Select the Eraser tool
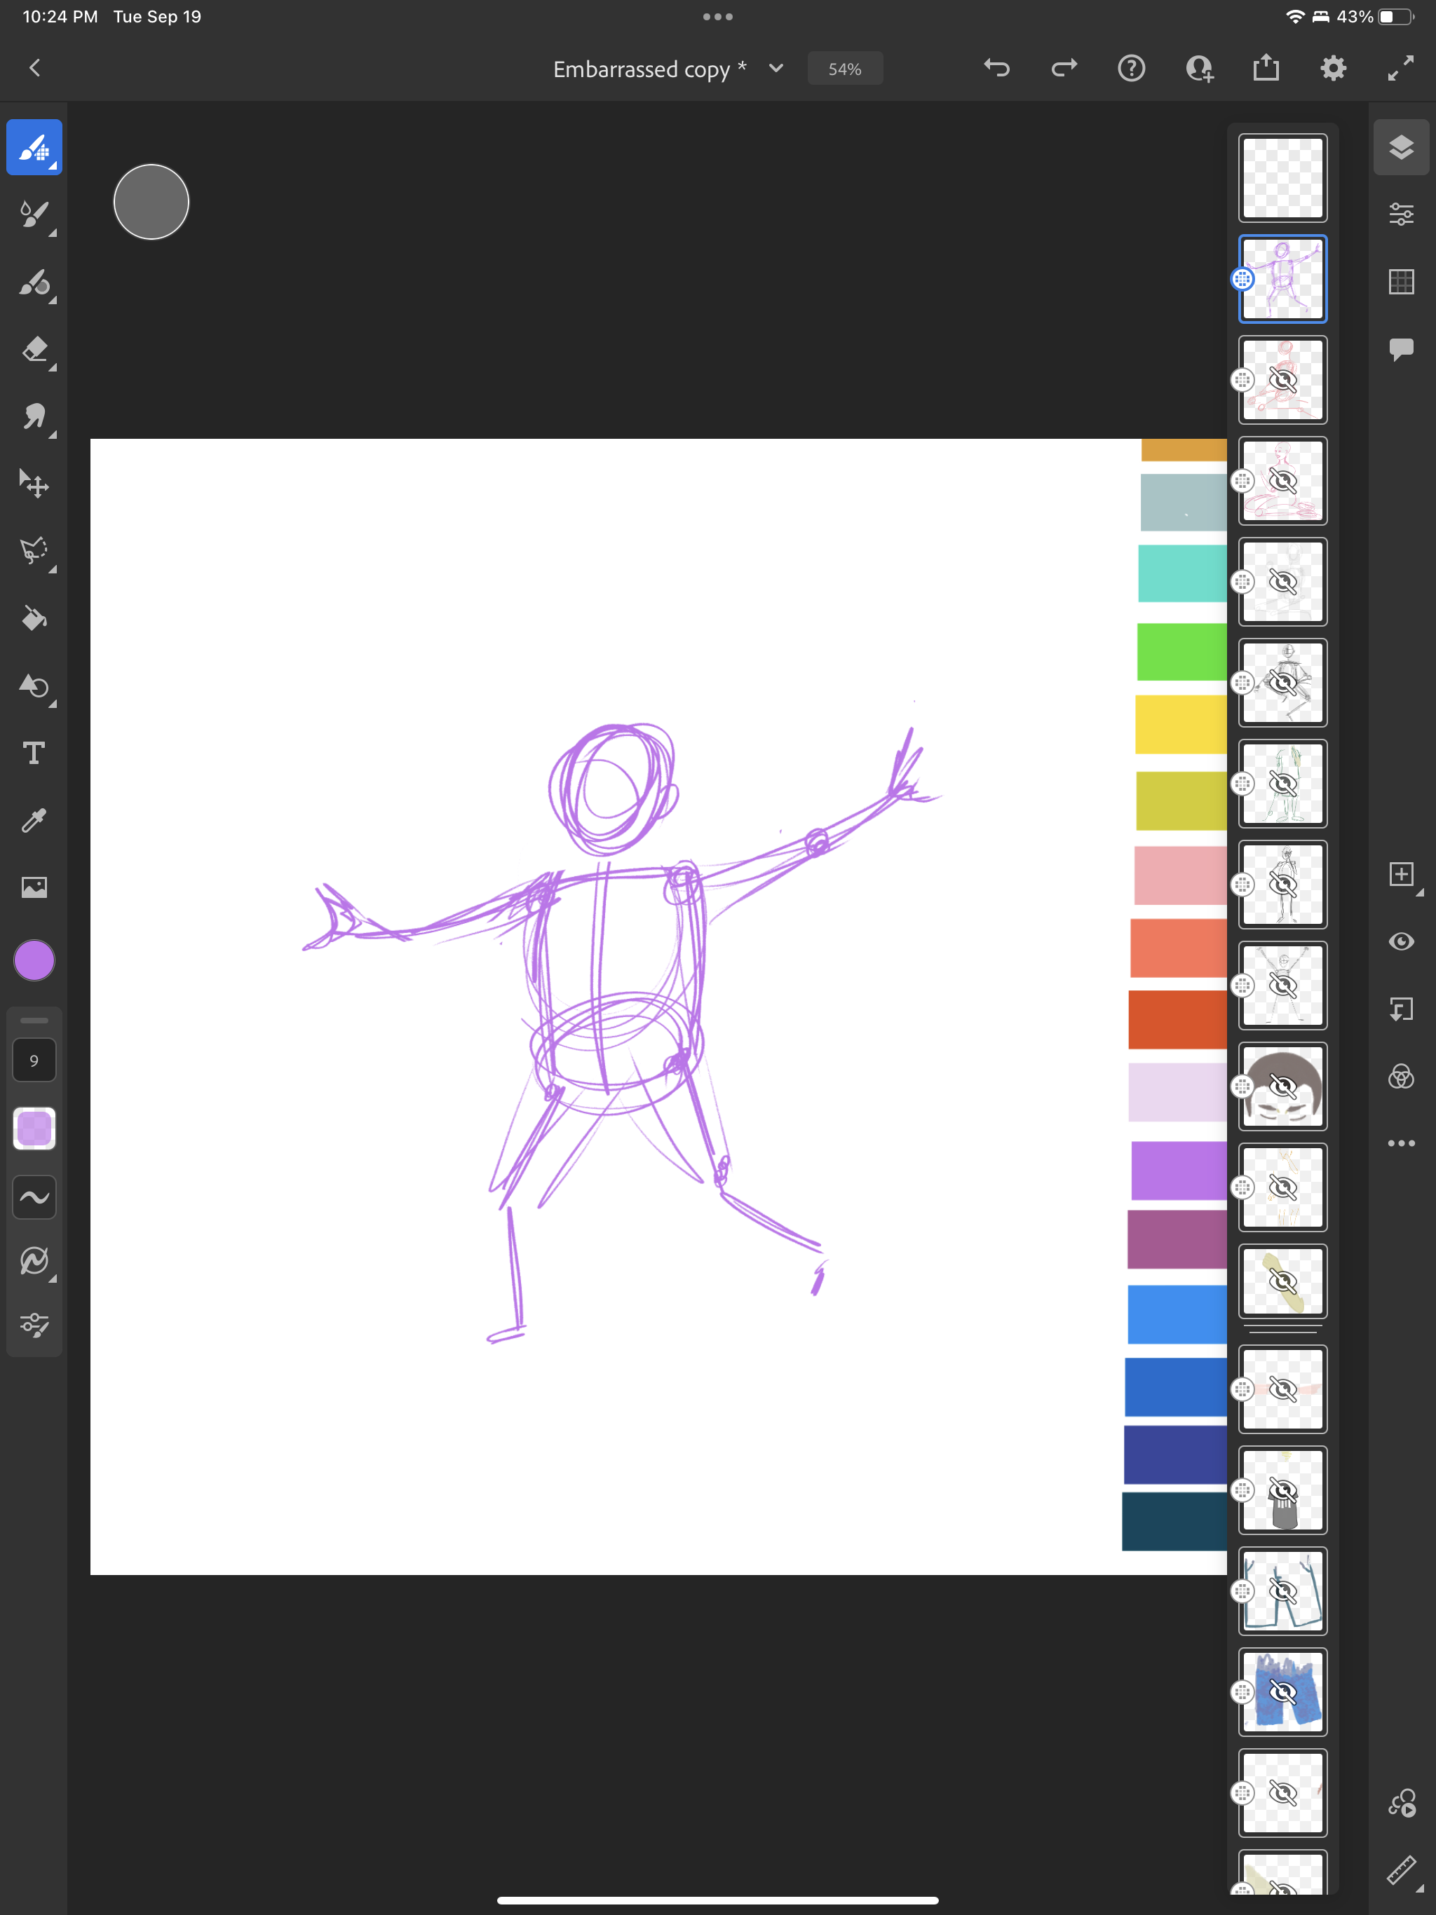 click(34, 350)
